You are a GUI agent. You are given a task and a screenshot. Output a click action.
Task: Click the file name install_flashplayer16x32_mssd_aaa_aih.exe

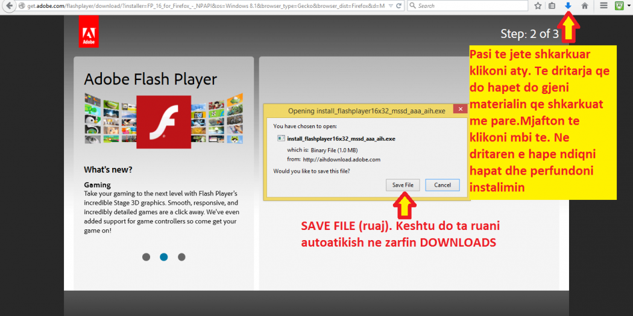(341, 138)
